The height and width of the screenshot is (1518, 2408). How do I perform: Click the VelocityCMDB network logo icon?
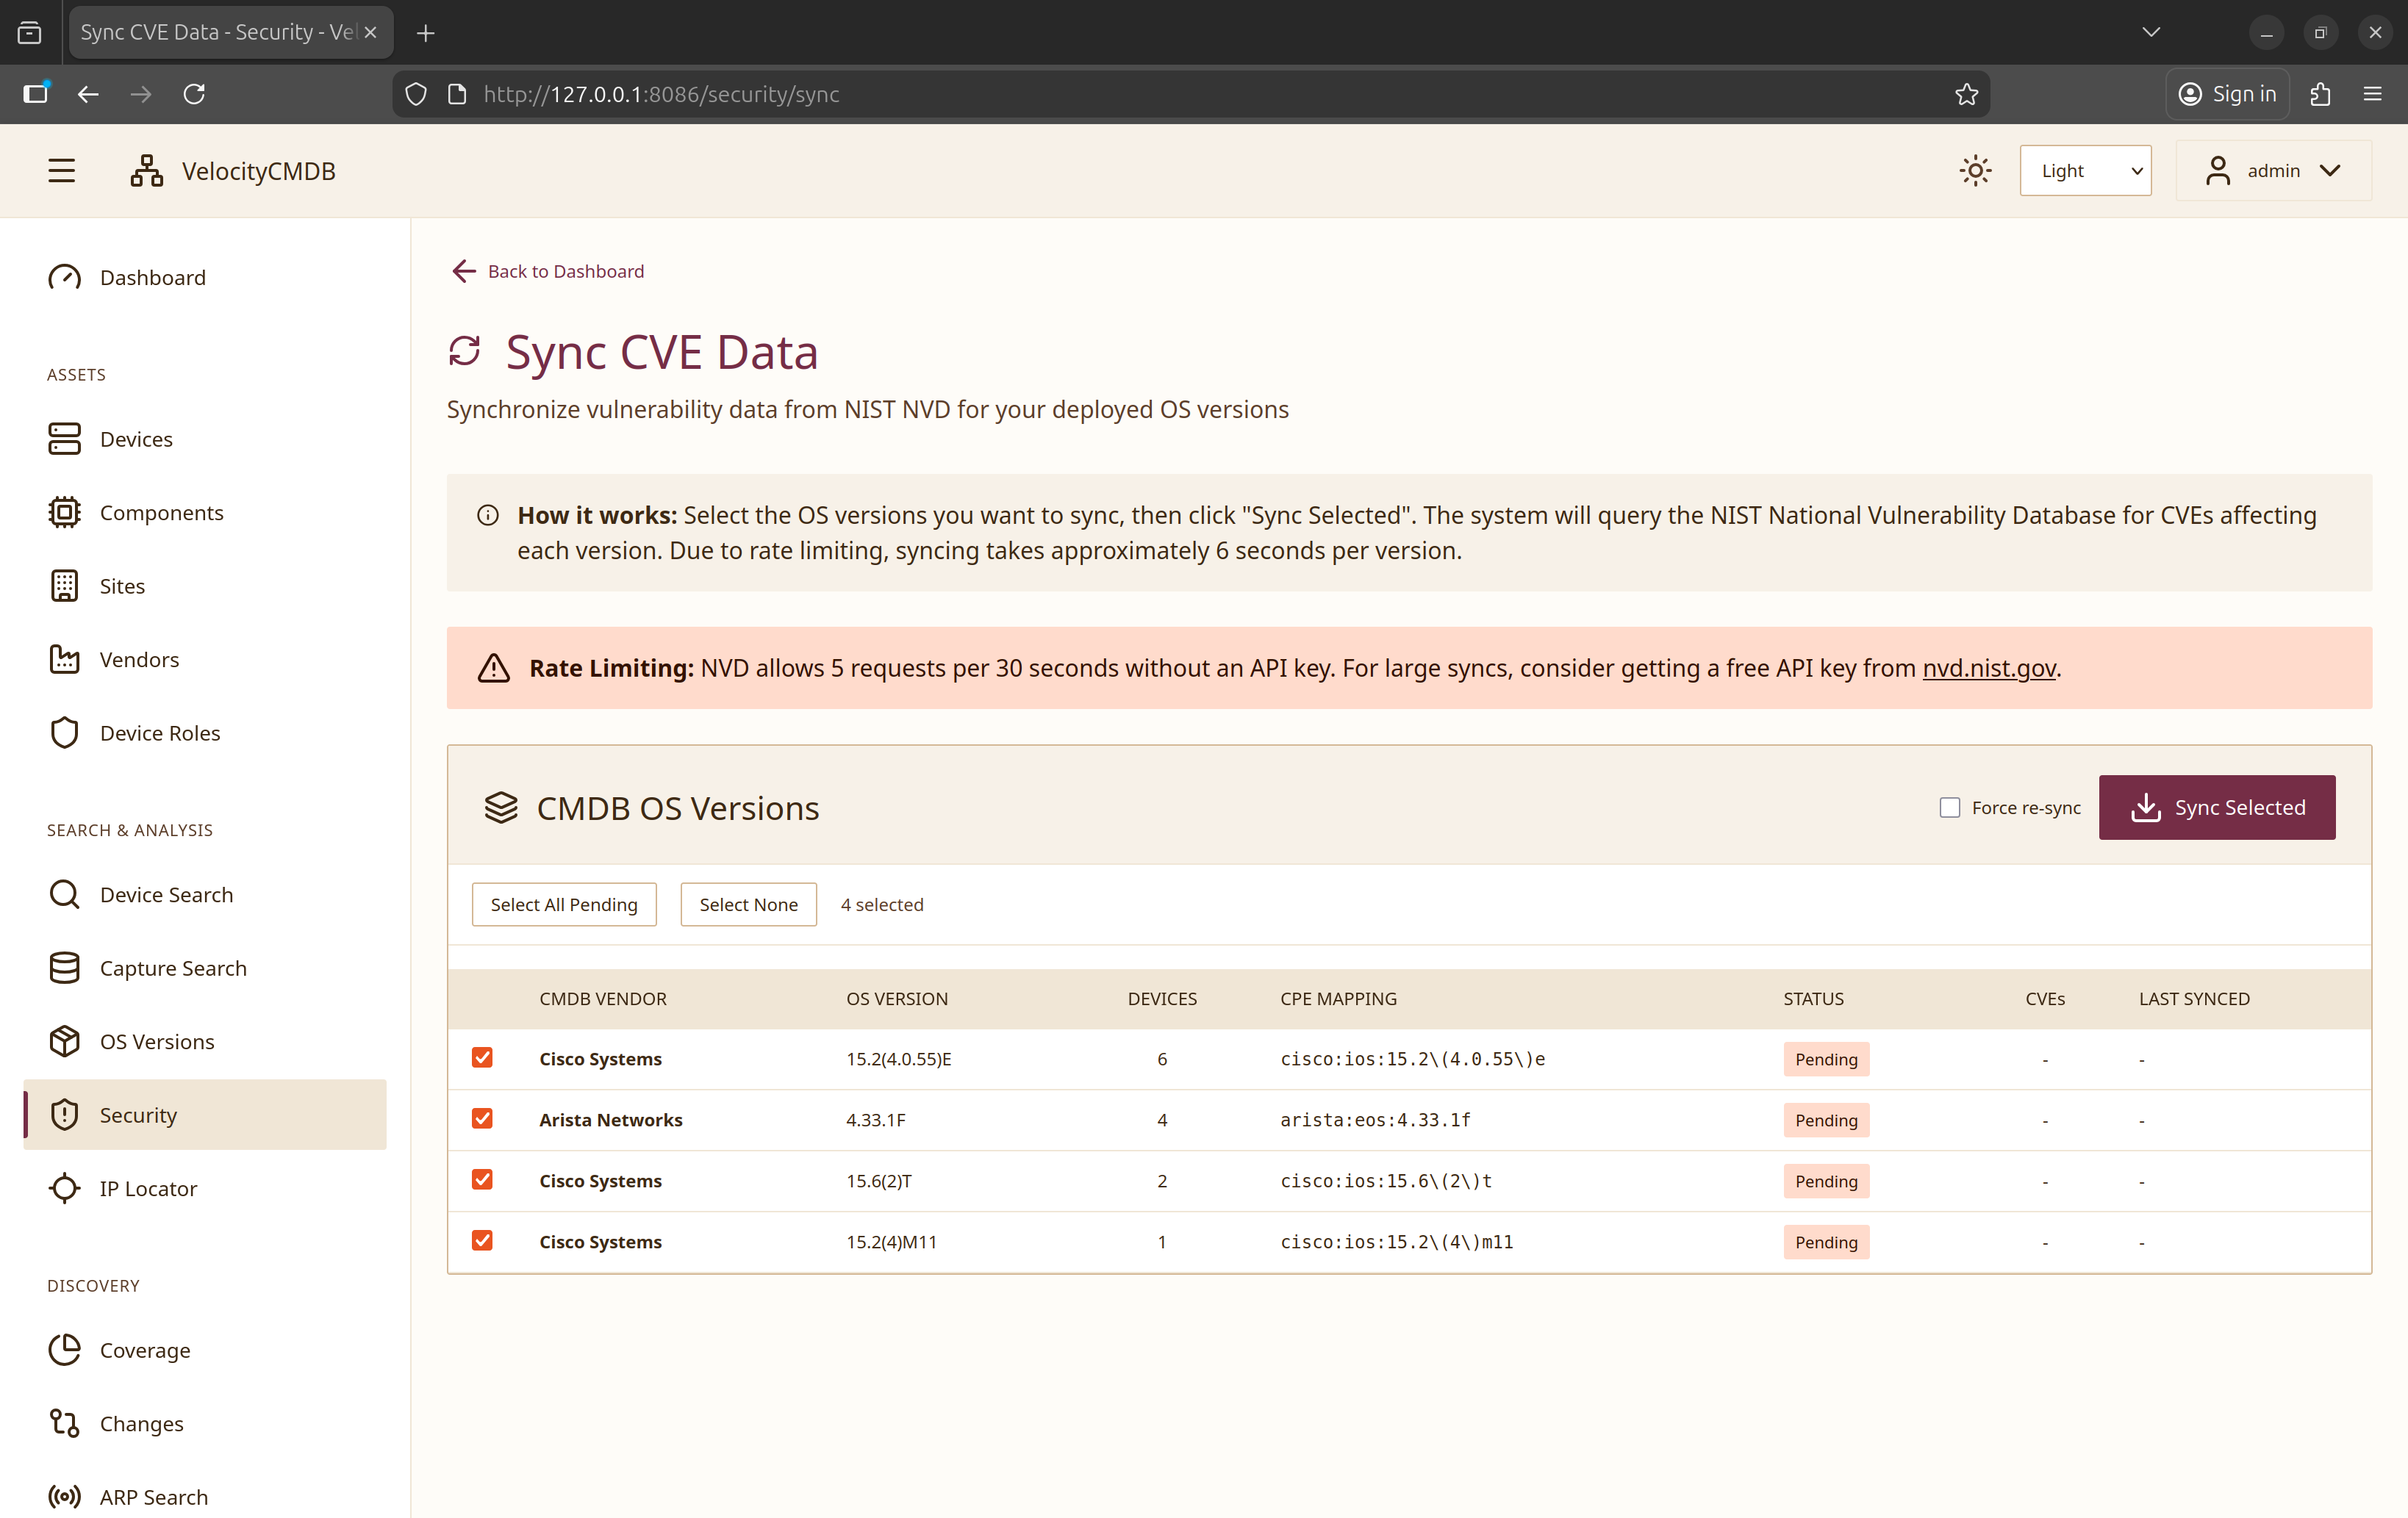pyautogui.click(x=147, y=171)
